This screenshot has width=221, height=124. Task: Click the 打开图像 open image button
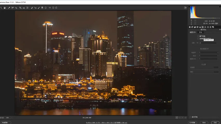(192, 123)
